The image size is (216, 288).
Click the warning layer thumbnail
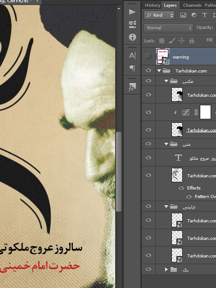162,56
